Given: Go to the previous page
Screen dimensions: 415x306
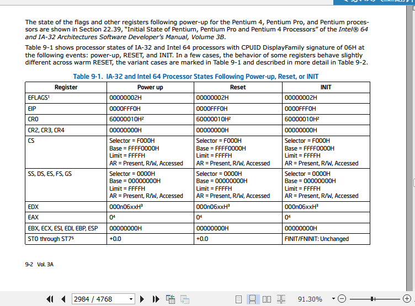Looking at the screenshot, I should coord(63,299).
